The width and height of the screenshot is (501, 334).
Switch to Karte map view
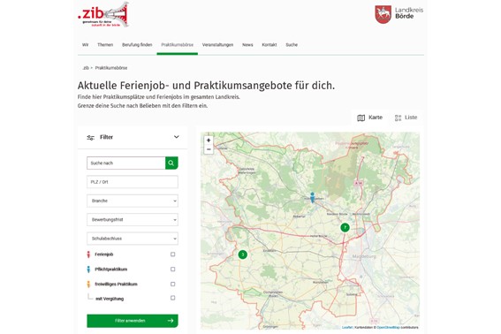(369, 118)
